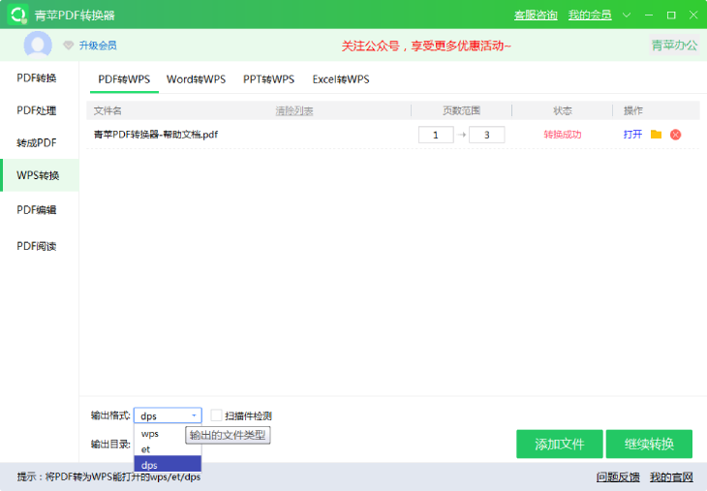
Task: Remove file with red delete icon
Action: tap(675, 135)
